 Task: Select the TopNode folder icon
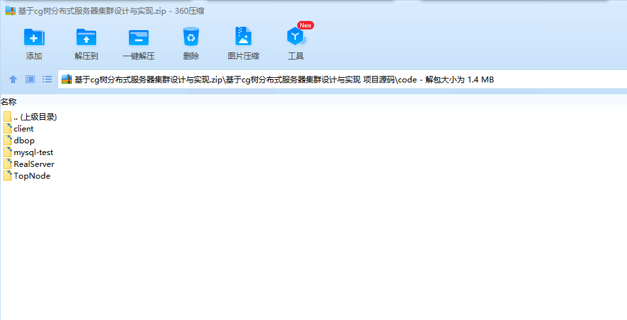[x=8, y=175]
